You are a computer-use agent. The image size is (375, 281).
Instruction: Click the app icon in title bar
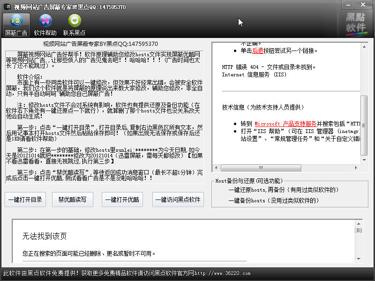coord(7,6)
